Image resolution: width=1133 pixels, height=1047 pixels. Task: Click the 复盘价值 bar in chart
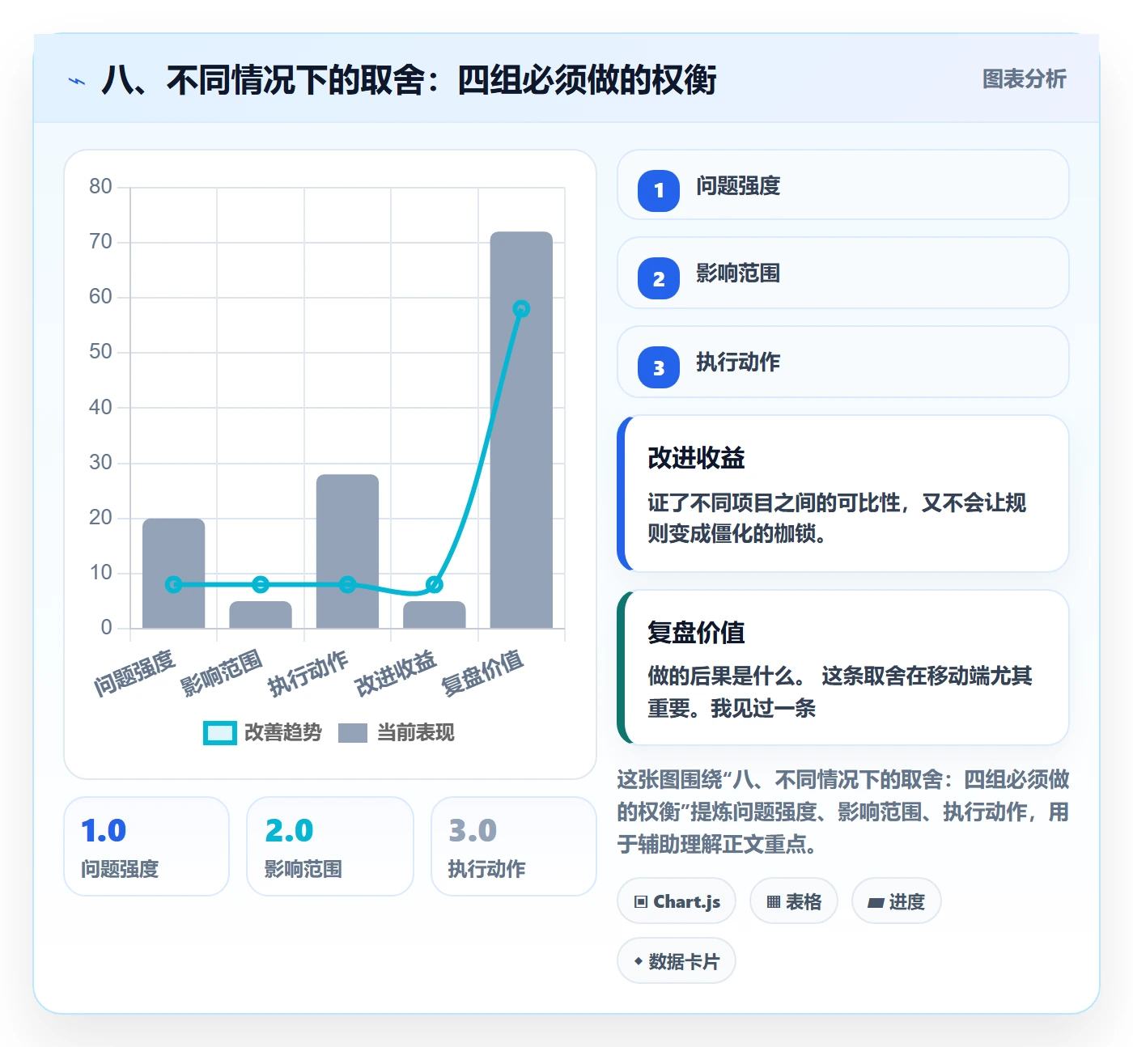tap(521, 430)
